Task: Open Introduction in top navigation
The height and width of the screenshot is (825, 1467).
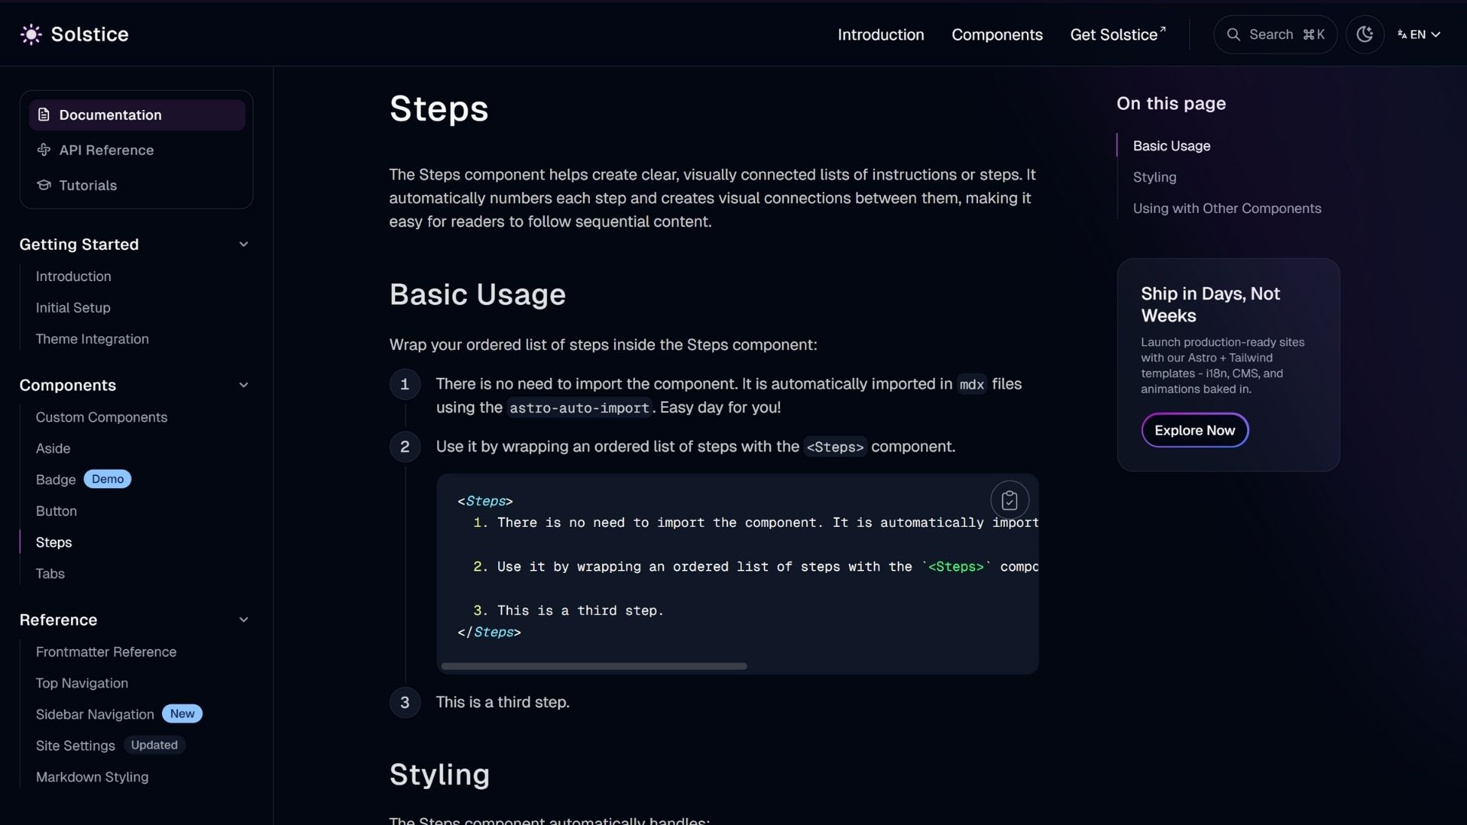Action: point(880,34)
